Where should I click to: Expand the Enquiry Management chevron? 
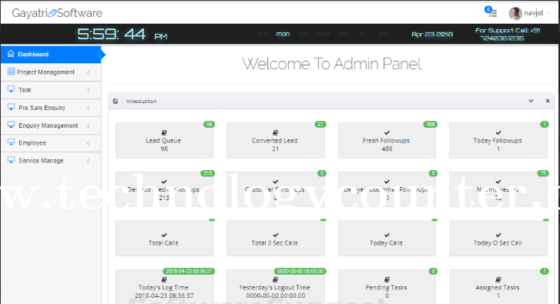[x=89, y=126]
